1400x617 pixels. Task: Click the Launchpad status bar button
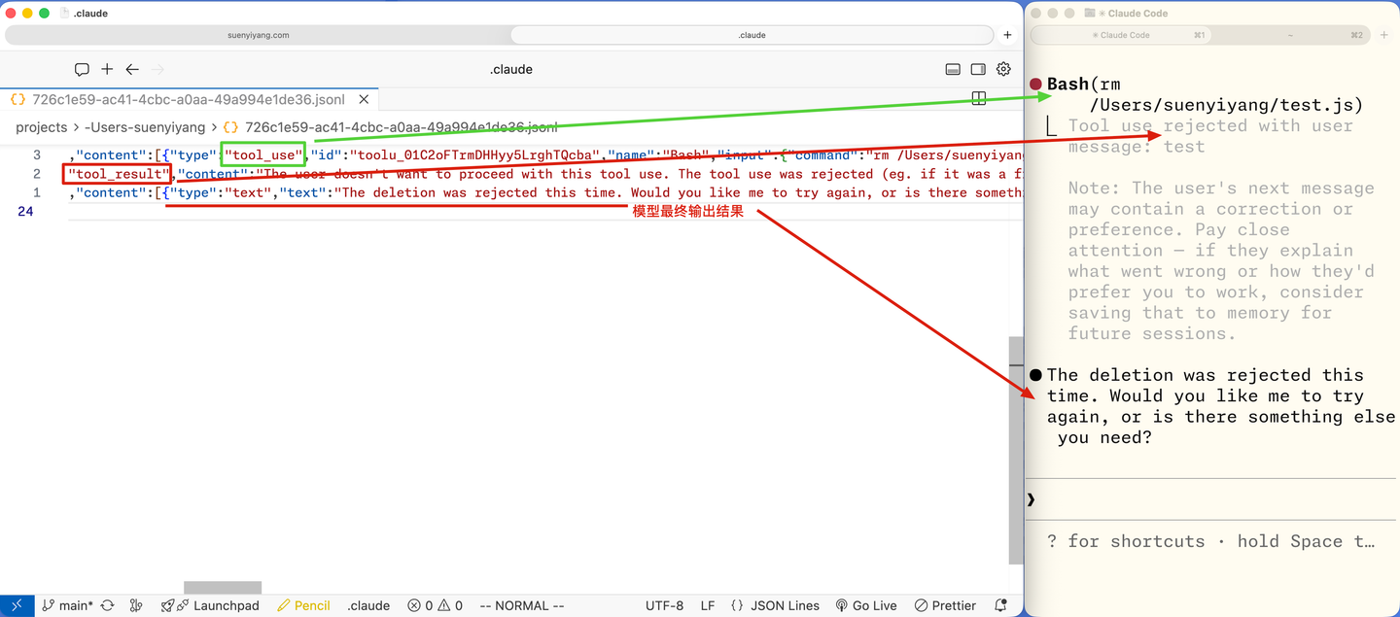[x=211, y=605]
